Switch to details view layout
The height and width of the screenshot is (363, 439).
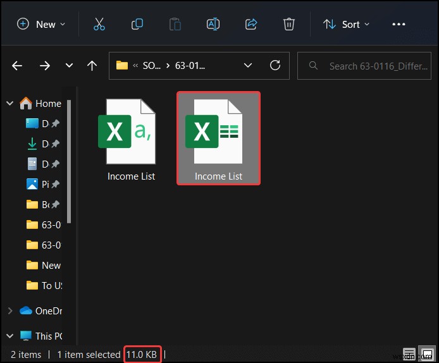409,354
